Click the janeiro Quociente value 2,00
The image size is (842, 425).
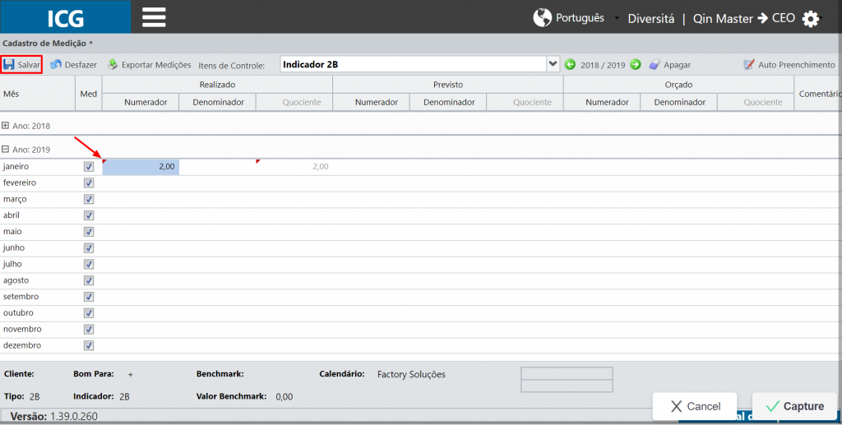321,167
